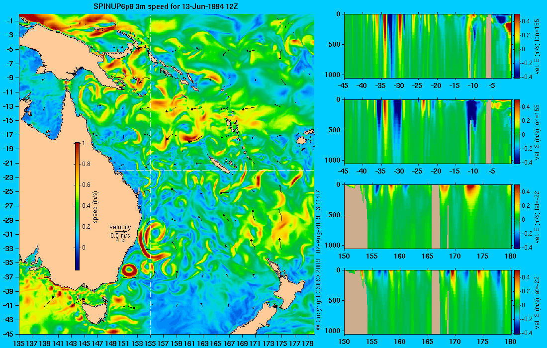Open the "vel. S (m/s) lon=155" section plot
Viewport: 547px width, 348px height.
428,131
